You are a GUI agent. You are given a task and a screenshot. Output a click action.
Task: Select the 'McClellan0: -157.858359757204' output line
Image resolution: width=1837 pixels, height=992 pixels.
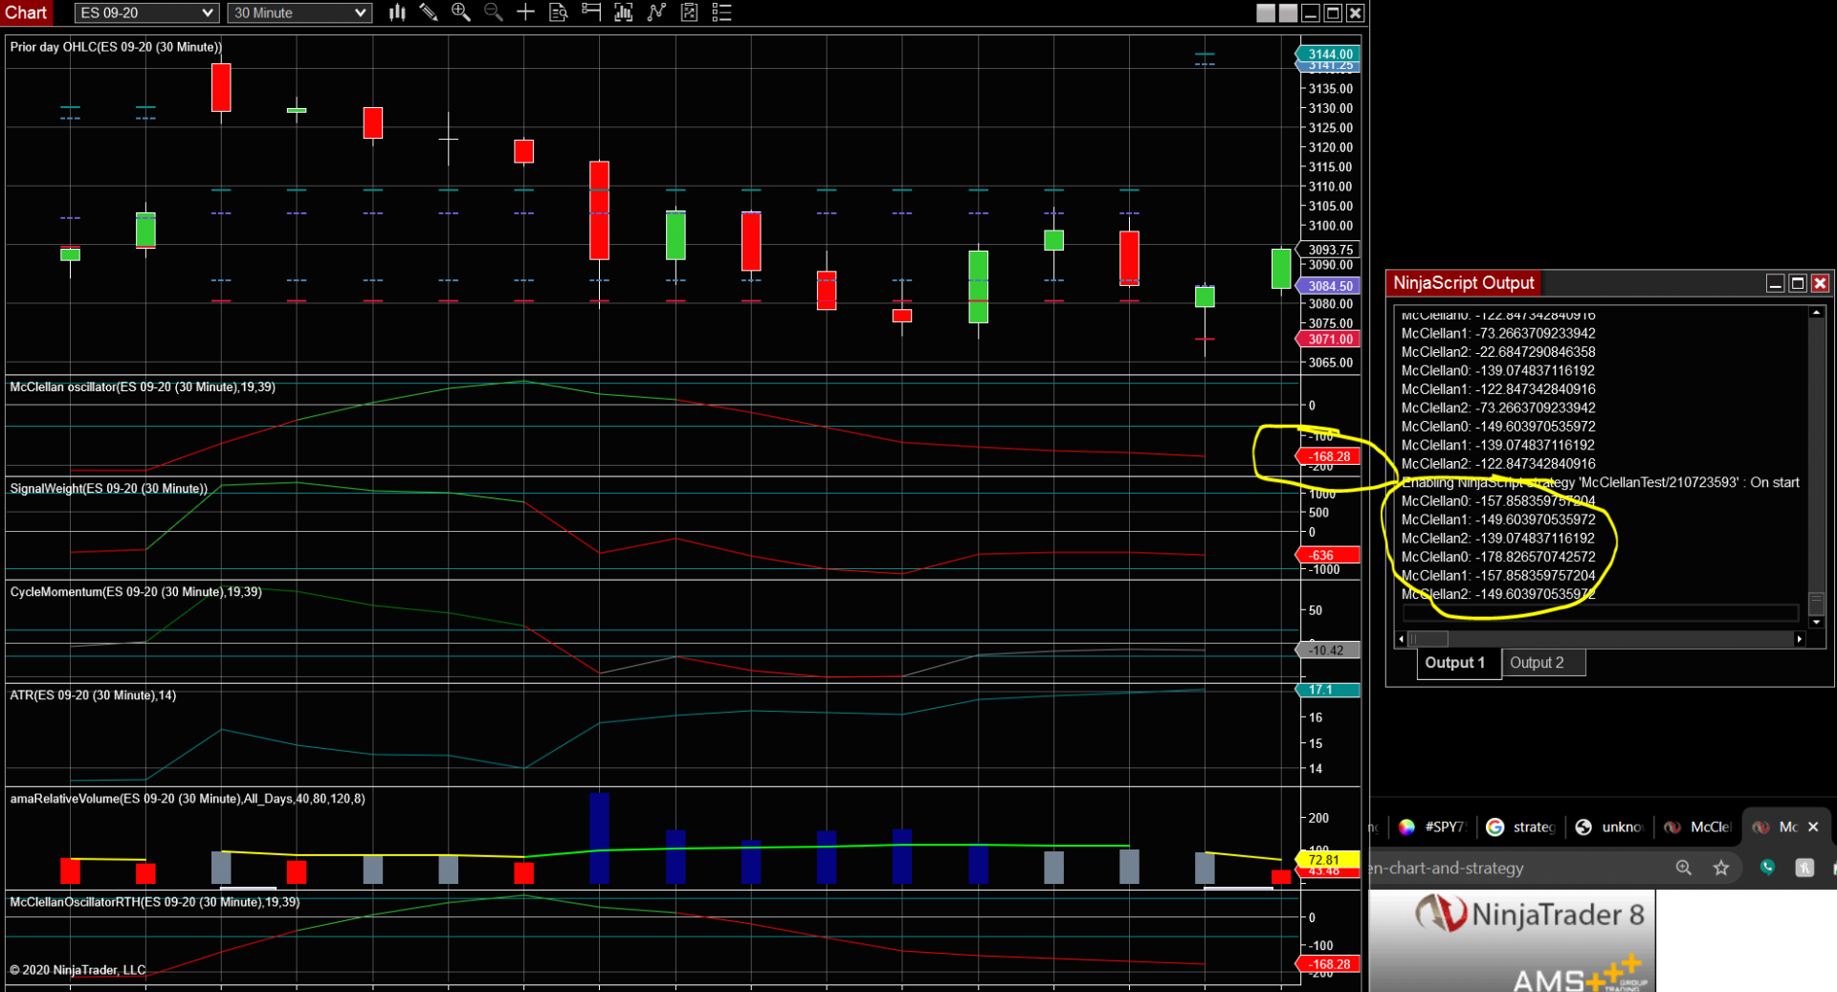pos(1498,501)
